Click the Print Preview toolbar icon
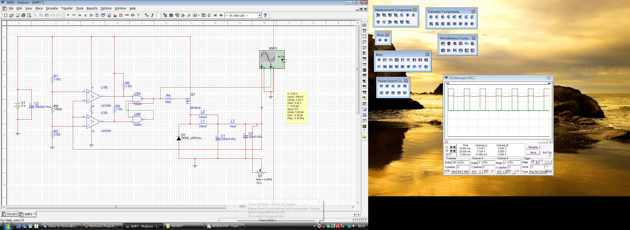 tap(29, 15)
